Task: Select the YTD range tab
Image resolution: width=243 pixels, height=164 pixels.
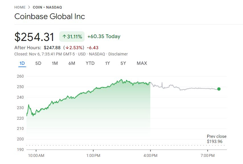Action: (x=90, y=63)
